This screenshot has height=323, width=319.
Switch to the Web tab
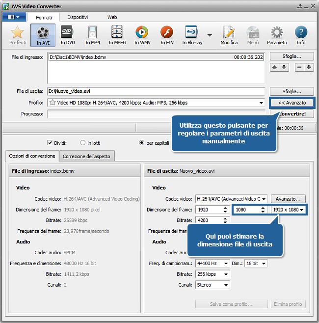(x=112, y=17)
